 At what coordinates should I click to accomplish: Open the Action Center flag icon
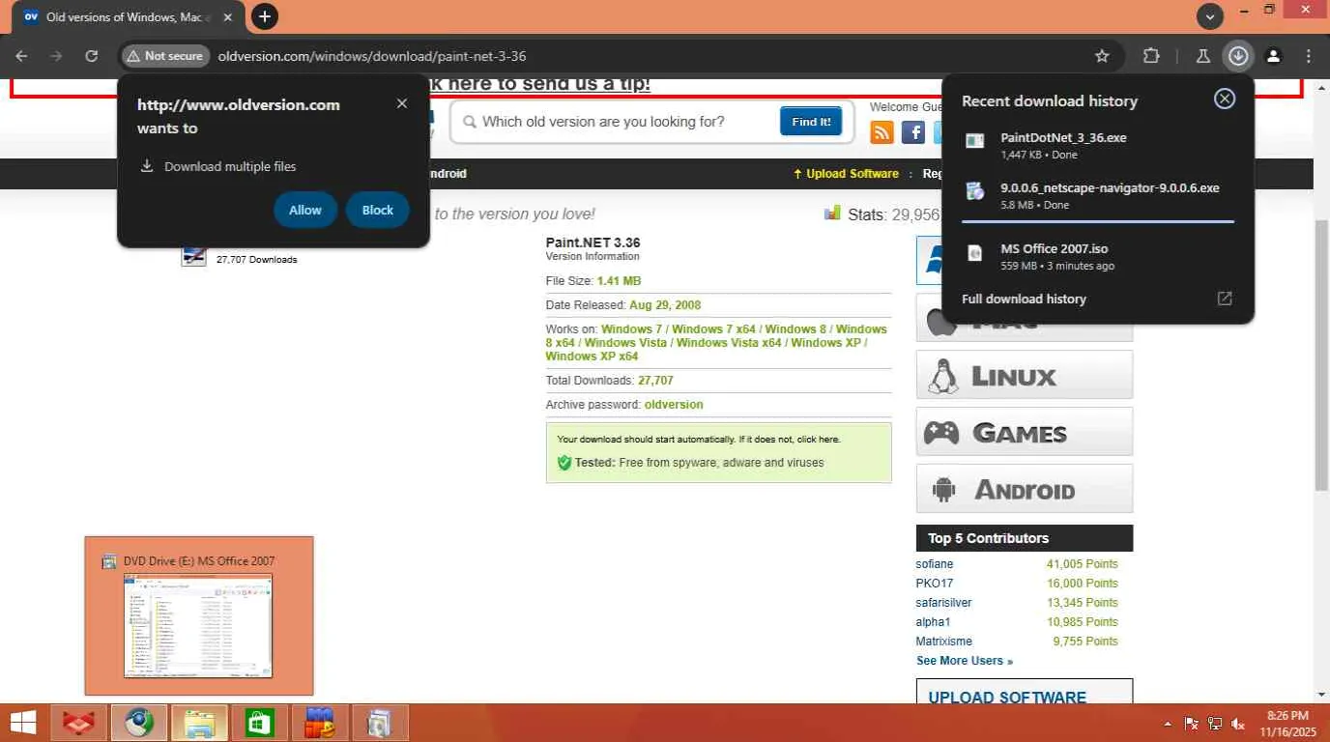click(x=1192, y=724)
